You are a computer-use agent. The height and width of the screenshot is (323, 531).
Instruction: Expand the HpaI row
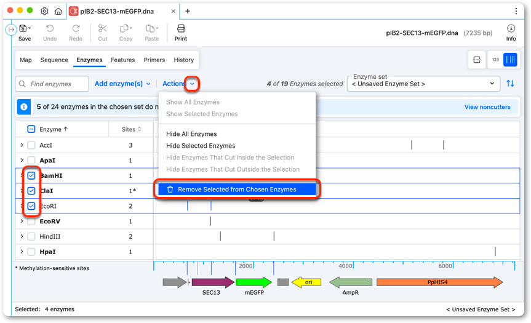pos(22,252)
